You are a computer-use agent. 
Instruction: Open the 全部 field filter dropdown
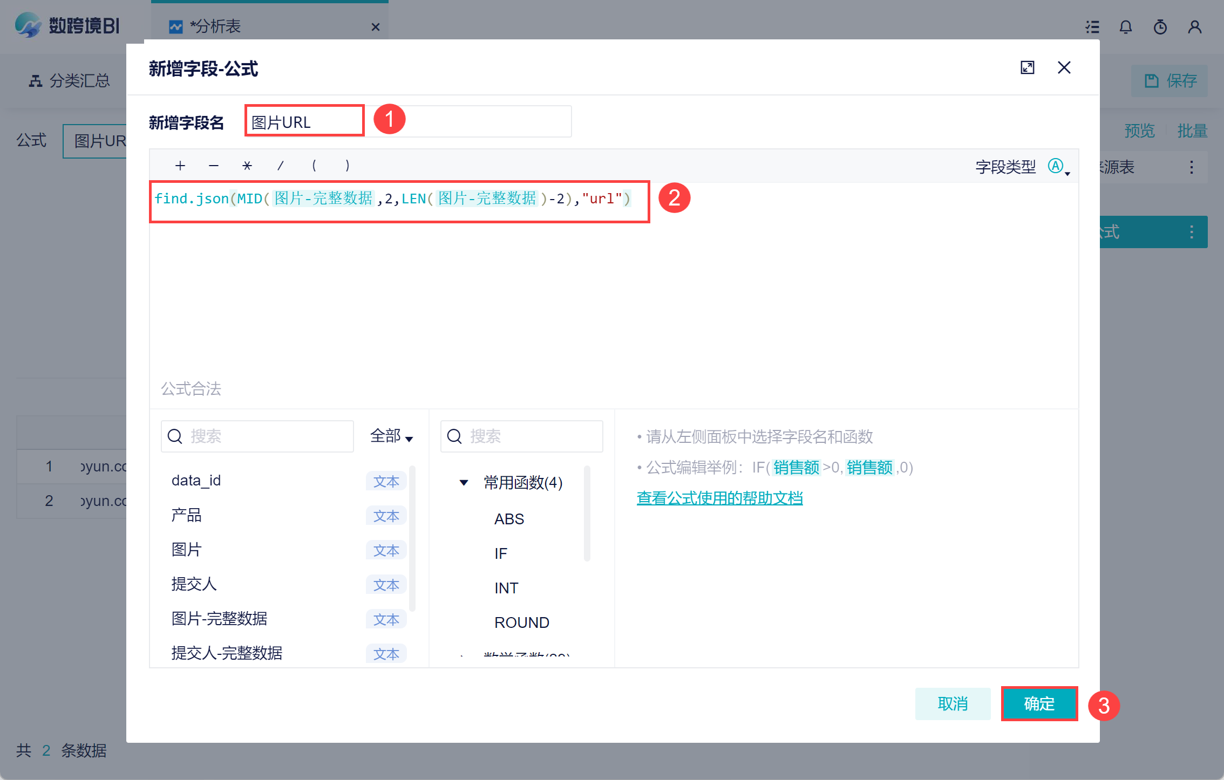click(392, 436)
